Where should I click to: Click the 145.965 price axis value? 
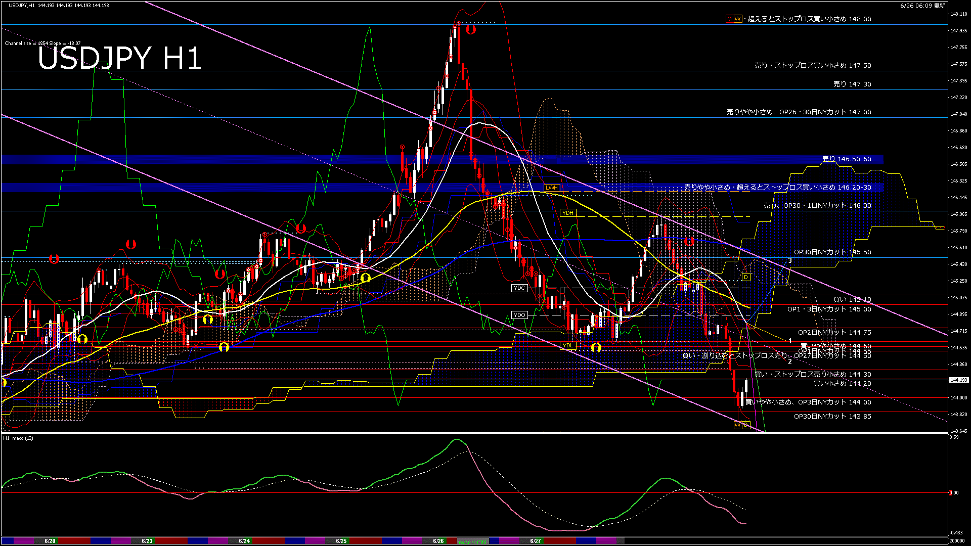959,214
